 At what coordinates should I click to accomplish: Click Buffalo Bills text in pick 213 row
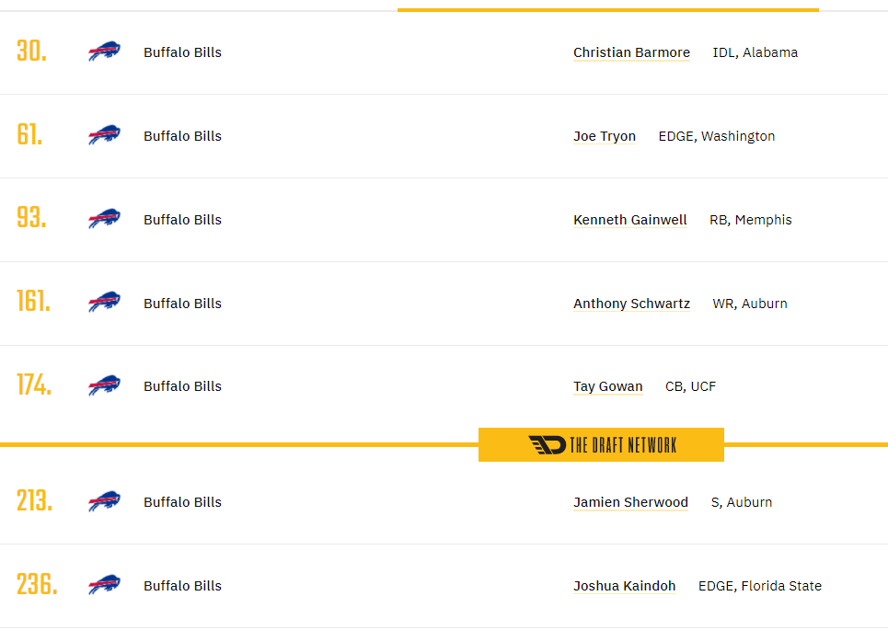pos(182,502)
